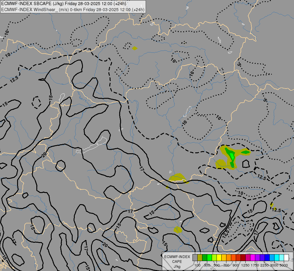Image resolution: width=294 pixels, height=271 pixels.
Task: Click the WindShear 0-6km title line
Action: [73, 10]
